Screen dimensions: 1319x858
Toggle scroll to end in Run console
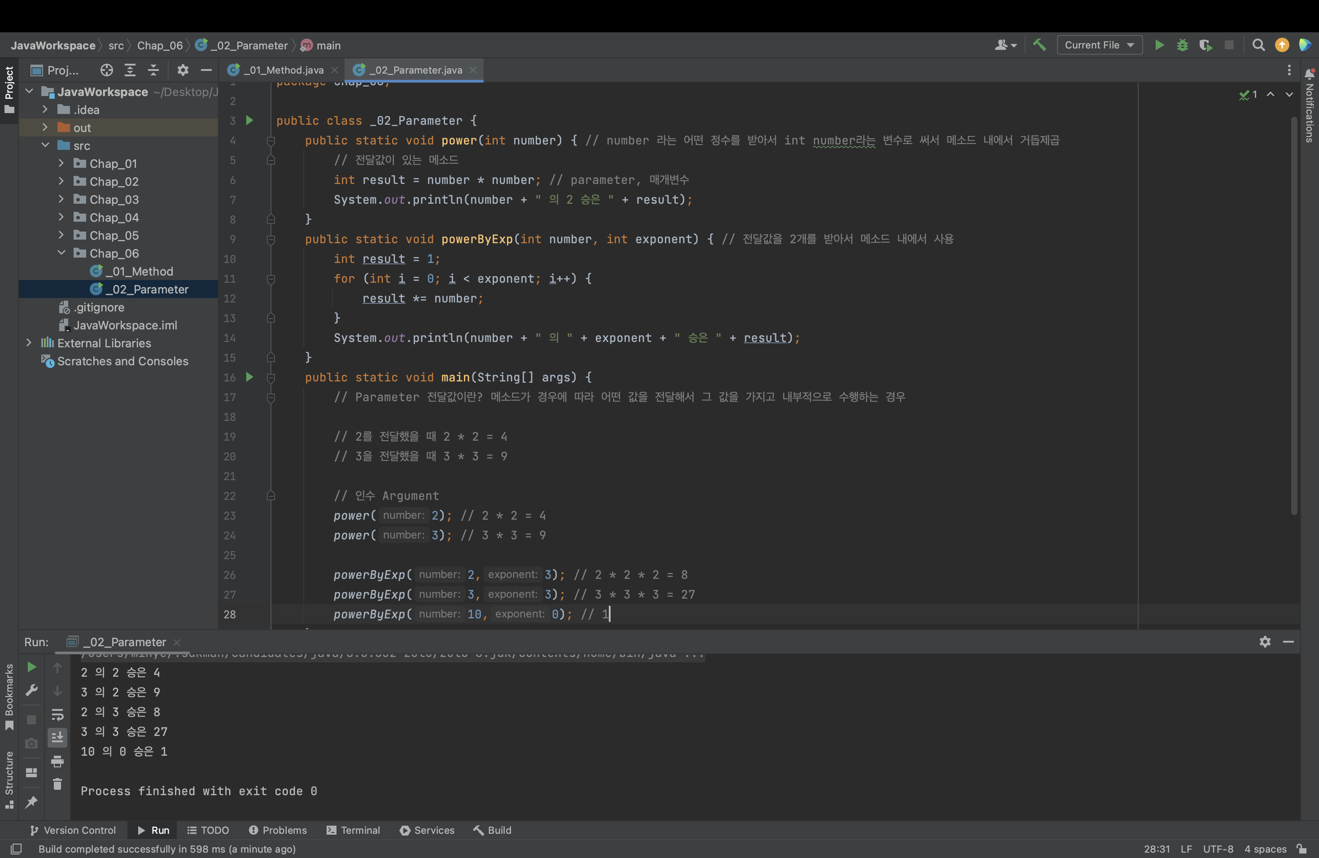click(x=57, y=738)
